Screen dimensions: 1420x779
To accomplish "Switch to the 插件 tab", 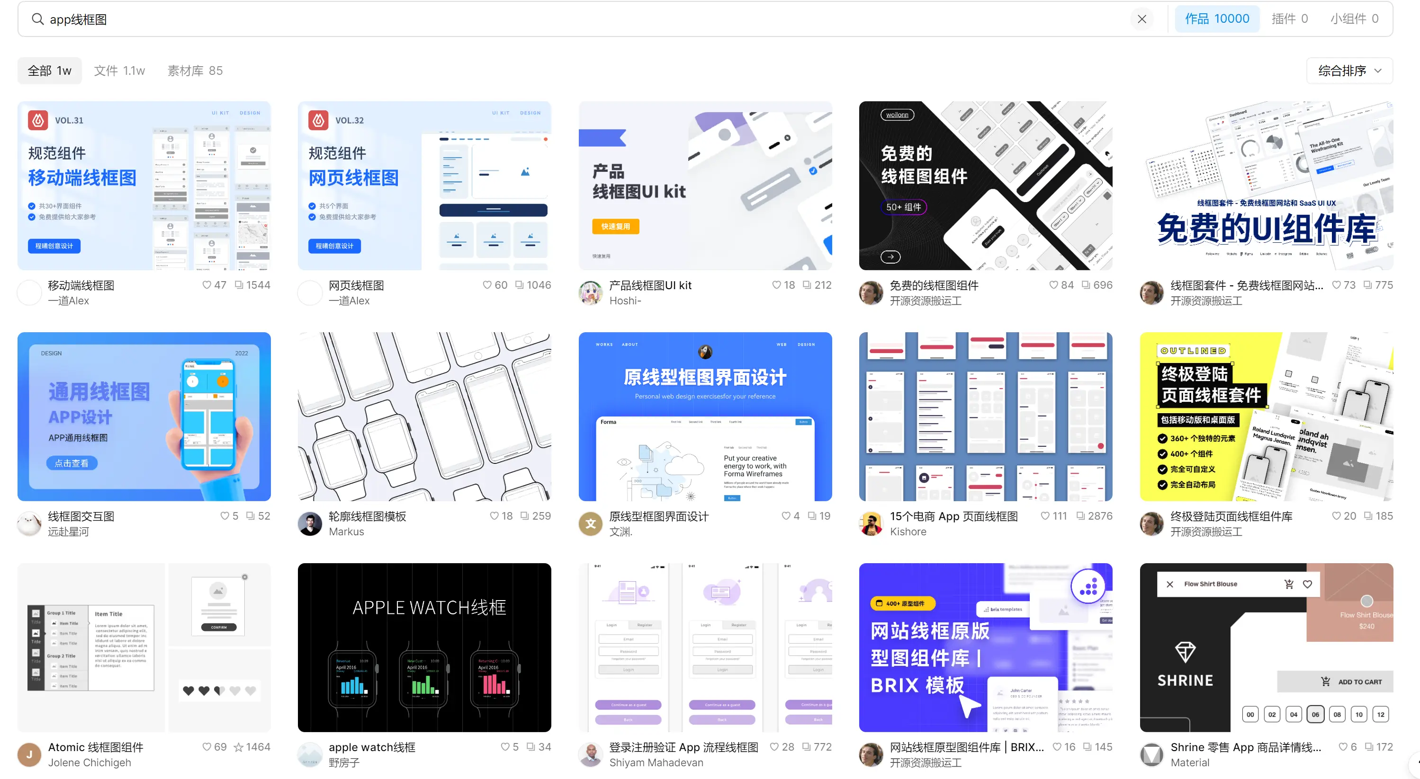I will [x=1290, y=18].
